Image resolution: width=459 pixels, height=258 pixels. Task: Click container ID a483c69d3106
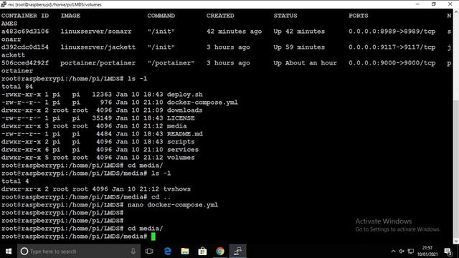click(x=25, y=32)
